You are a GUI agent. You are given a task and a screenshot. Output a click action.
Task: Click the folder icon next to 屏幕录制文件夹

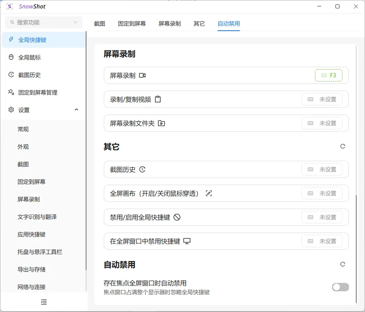[x=161, y=123]
